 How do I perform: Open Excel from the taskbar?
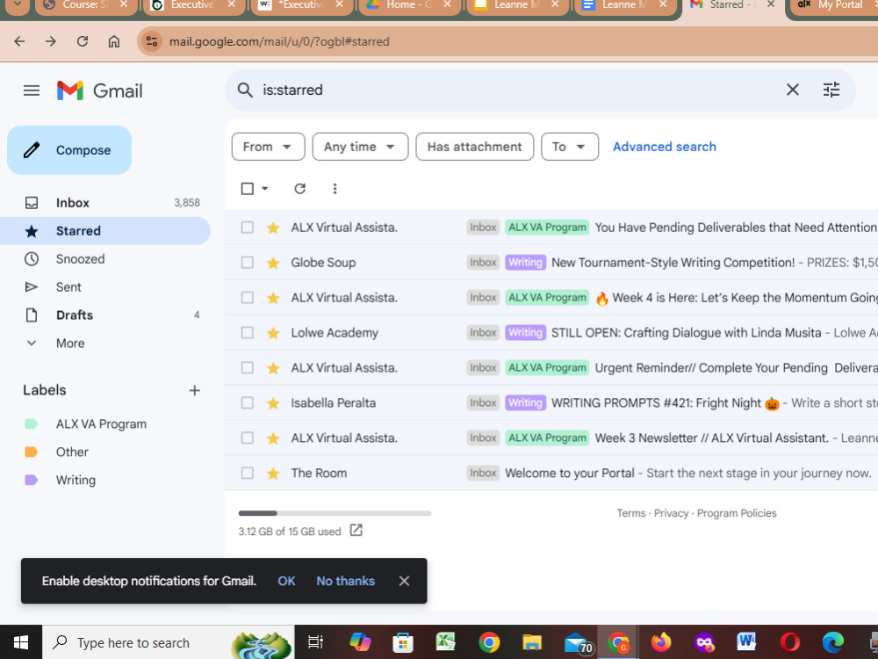446,643
